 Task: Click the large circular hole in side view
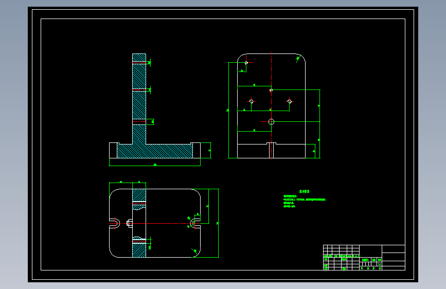271,122
